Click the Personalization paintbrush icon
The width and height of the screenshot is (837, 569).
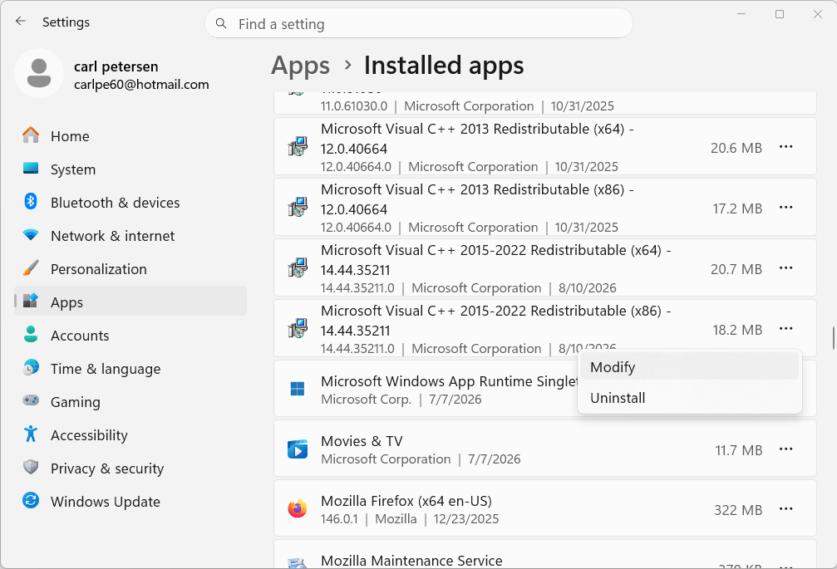(31, 267)
